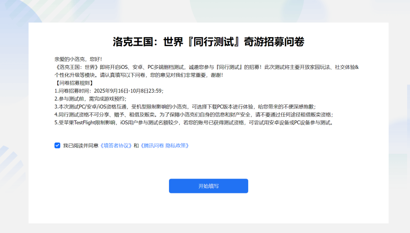
Task: Click the paragraph line starting 个性化升级等模块
Action: [139, 75]
